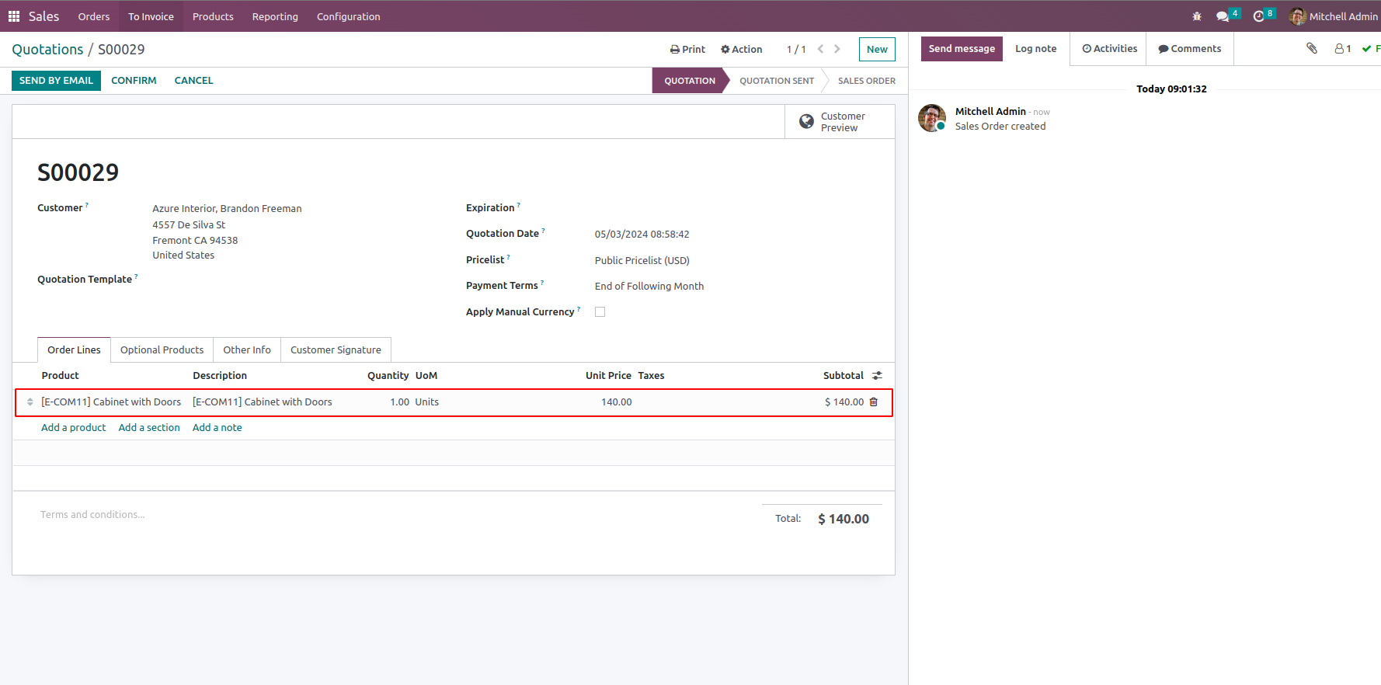Click Send message in chatter
Image resolution: width=1381 pixels, height=685 pixels.
[962, 48]
